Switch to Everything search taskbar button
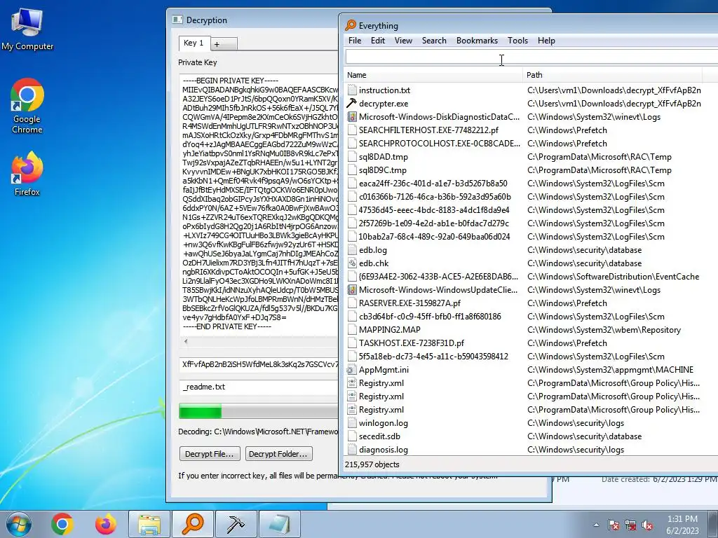The image size is (718, 538). tap(193, 524)
